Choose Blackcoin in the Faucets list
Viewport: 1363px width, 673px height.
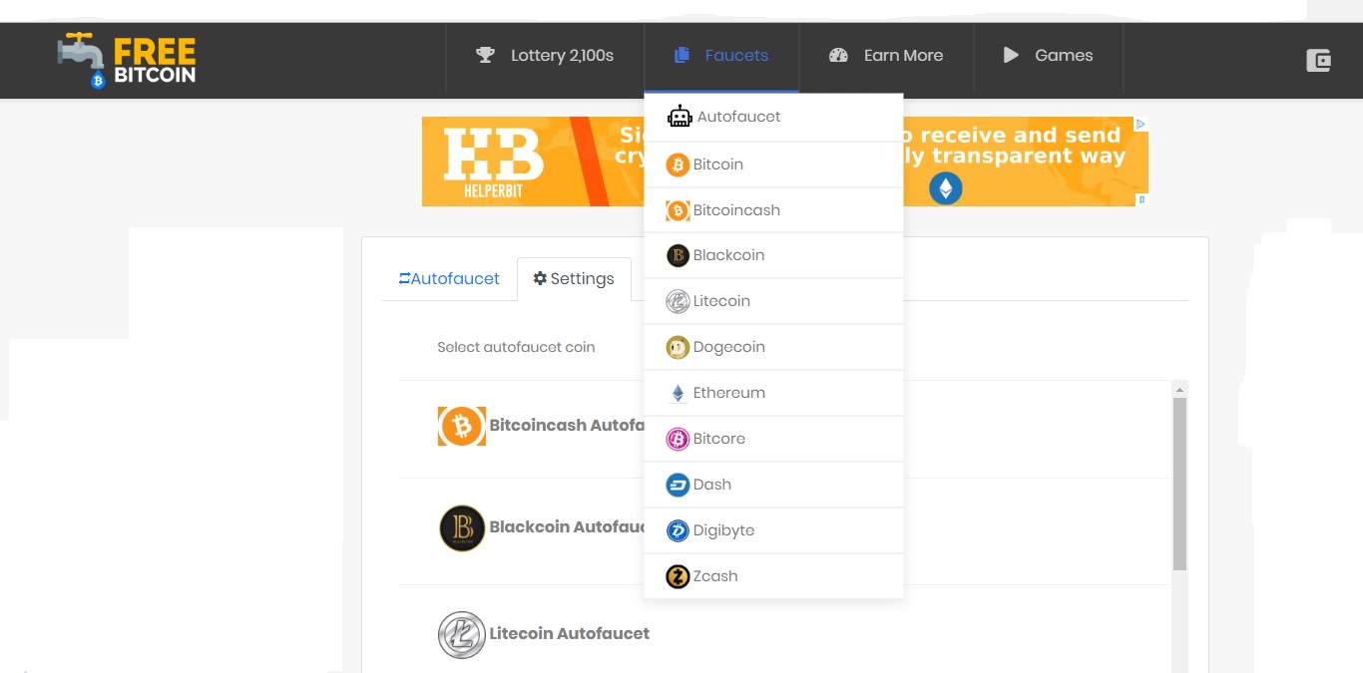click(773, 255)
